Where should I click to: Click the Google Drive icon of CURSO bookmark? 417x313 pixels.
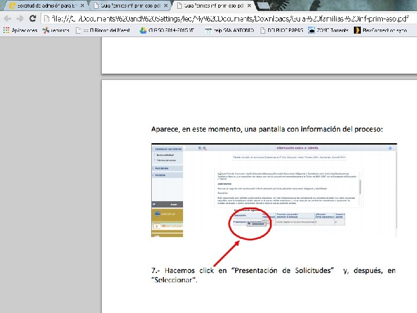[x=143, y=30]
